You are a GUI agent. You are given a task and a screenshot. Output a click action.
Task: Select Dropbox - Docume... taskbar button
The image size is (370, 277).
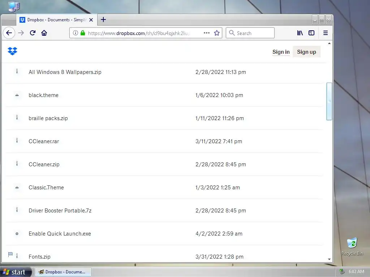tap(63, 272)
